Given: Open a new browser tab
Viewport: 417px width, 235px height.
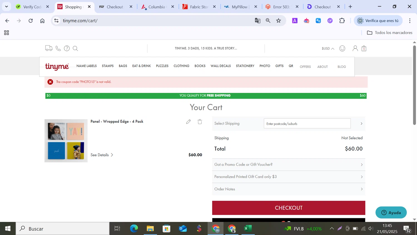Looking at the screenshot, I should pyautogui.click(x=350, y=7).
